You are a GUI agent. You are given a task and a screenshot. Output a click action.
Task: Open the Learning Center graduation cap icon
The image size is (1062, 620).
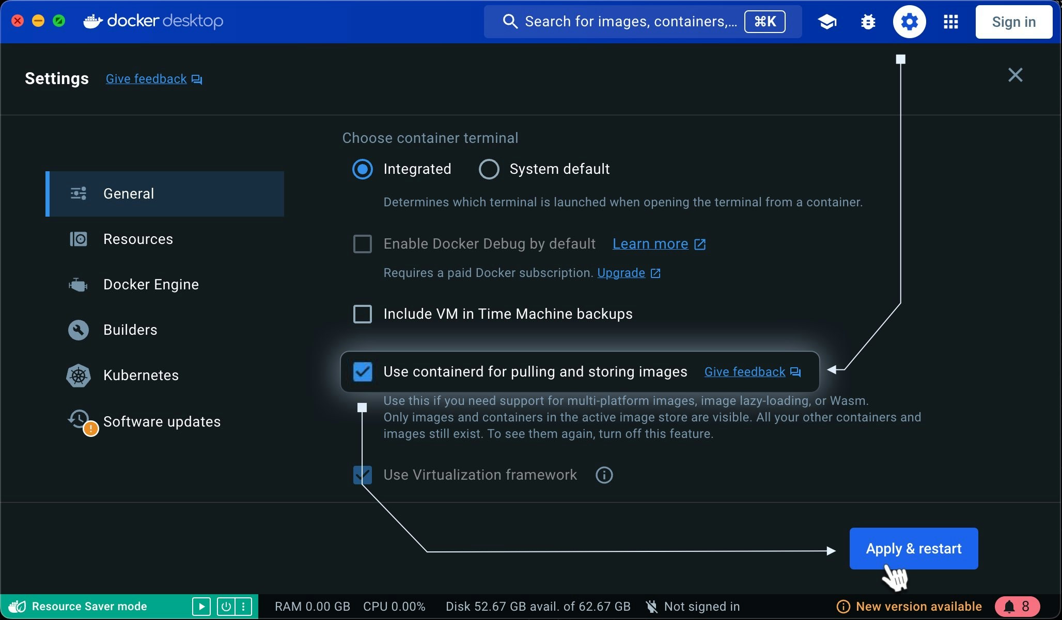point(827,22)
